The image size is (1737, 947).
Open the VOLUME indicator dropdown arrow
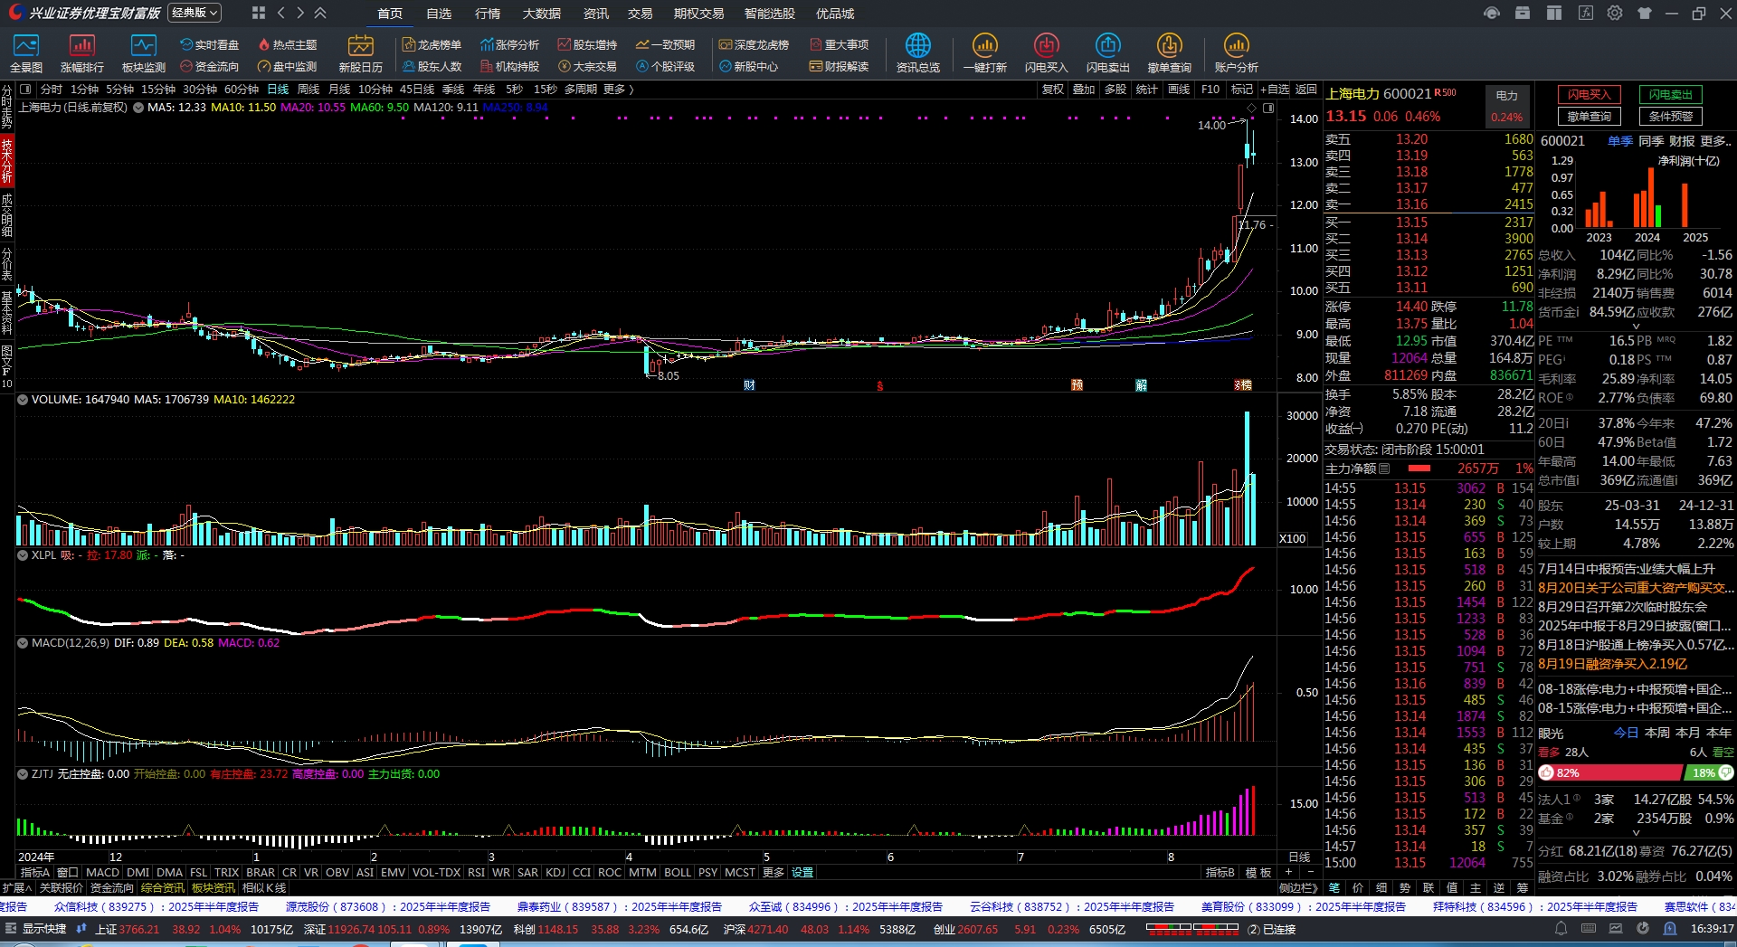click(x=23, y=399)
